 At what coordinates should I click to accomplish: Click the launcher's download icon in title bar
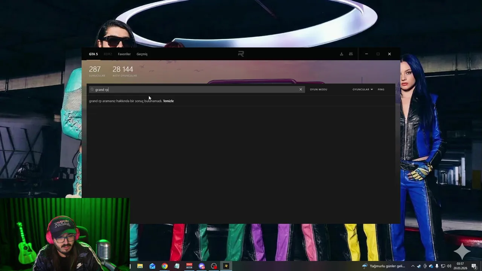coord(342,54)
